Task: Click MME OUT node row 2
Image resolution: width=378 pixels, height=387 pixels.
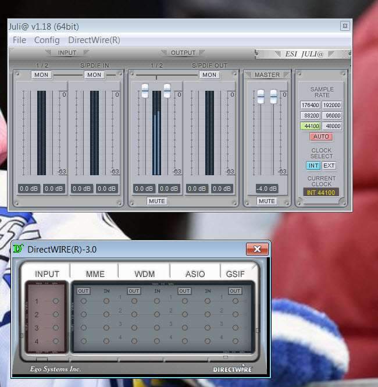Action: click(x=84, y=314)
